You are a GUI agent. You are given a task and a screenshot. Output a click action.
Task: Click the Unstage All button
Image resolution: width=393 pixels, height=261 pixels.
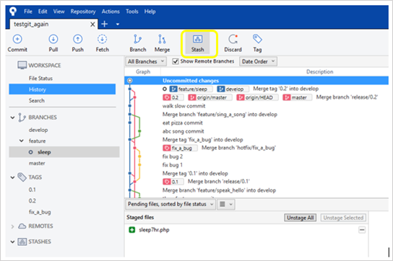coord(301,218)
